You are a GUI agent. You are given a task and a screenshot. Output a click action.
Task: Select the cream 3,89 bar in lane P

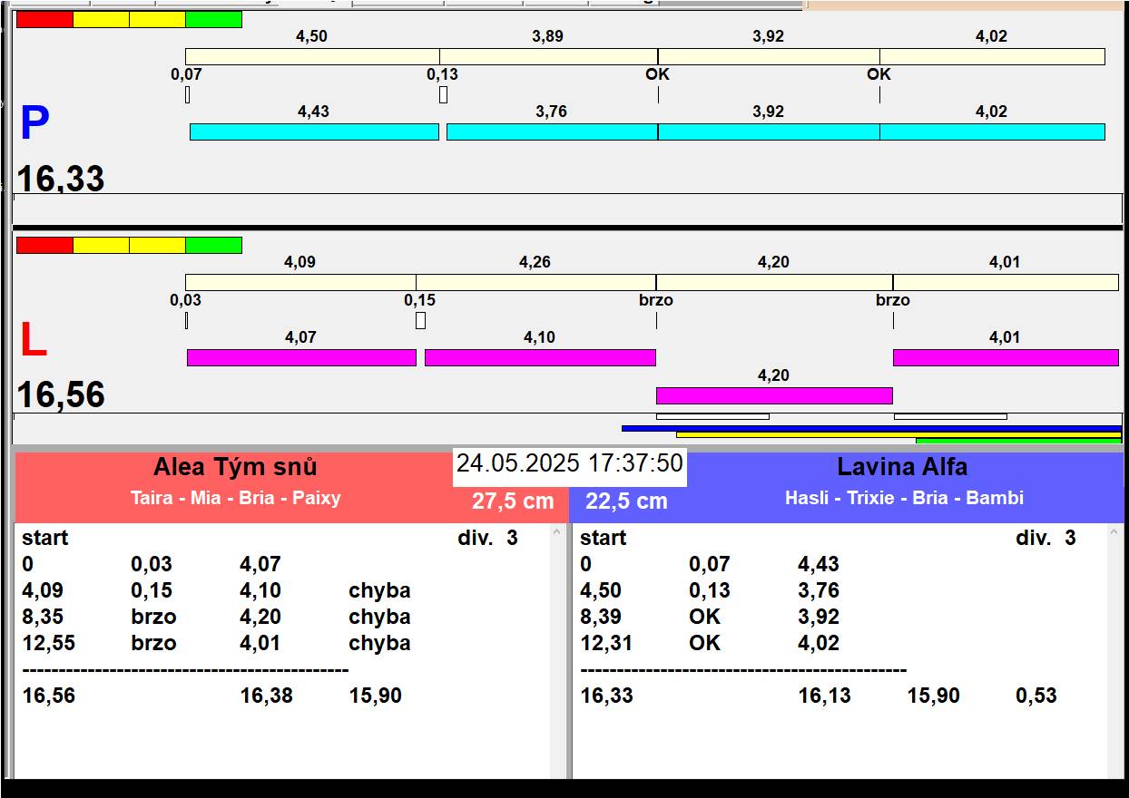click(548, 56)
